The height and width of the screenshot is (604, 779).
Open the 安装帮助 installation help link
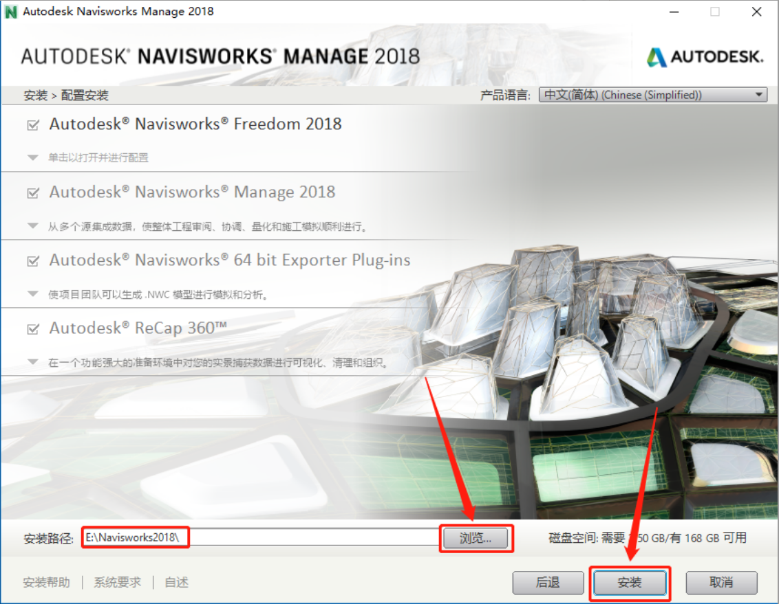(x=47, y=583)
